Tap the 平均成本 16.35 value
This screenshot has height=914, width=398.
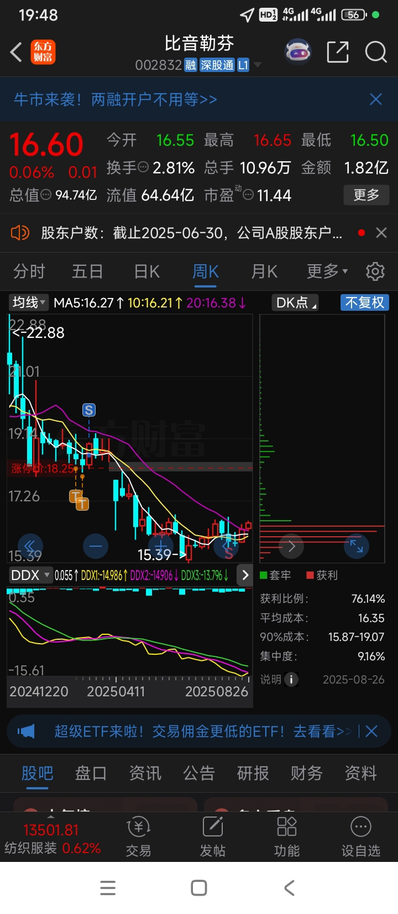pyautogui.click(x=371, y=618)
